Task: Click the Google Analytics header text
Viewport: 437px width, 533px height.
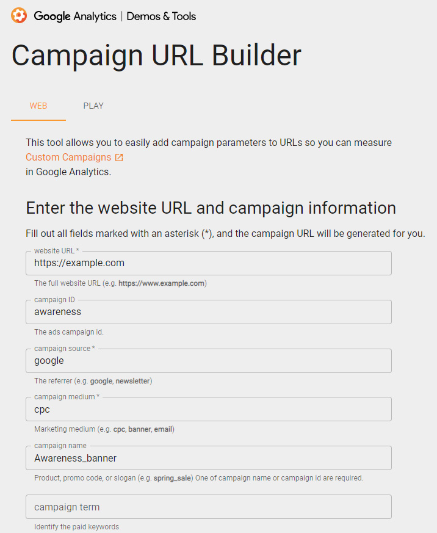Action: click(75, 16)
